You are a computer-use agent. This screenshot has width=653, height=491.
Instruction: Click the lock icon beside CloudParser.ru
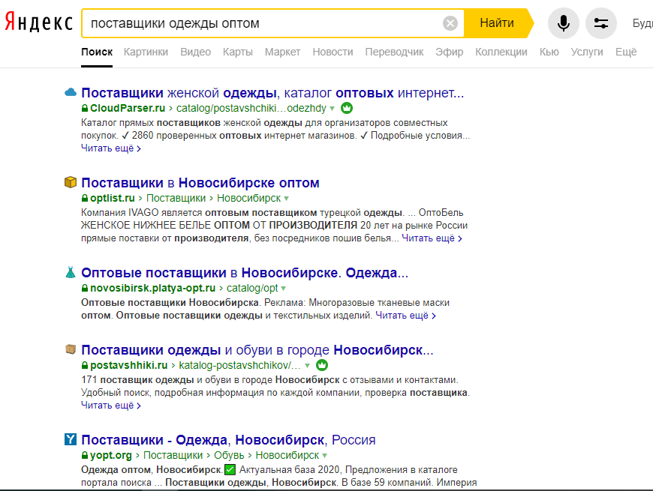click(85, 108)
